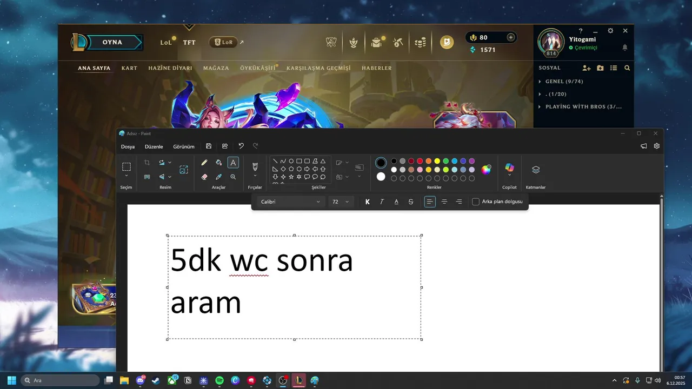Image resolution: width=692 pixels, height=389 pixels.
Task: Show hidden system tray icons
Action: pyautogui.click(x=614, y=380)
